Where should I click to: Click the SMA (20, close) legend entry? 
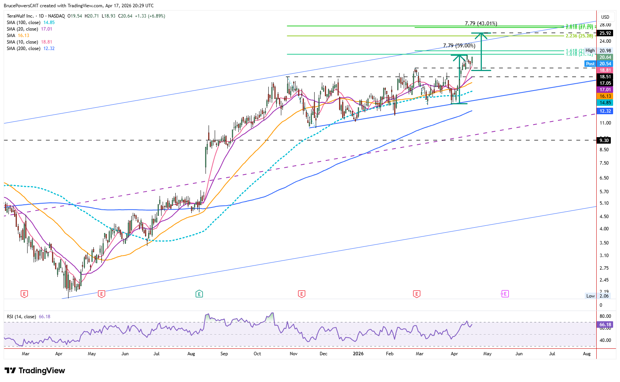click(29, 29)
